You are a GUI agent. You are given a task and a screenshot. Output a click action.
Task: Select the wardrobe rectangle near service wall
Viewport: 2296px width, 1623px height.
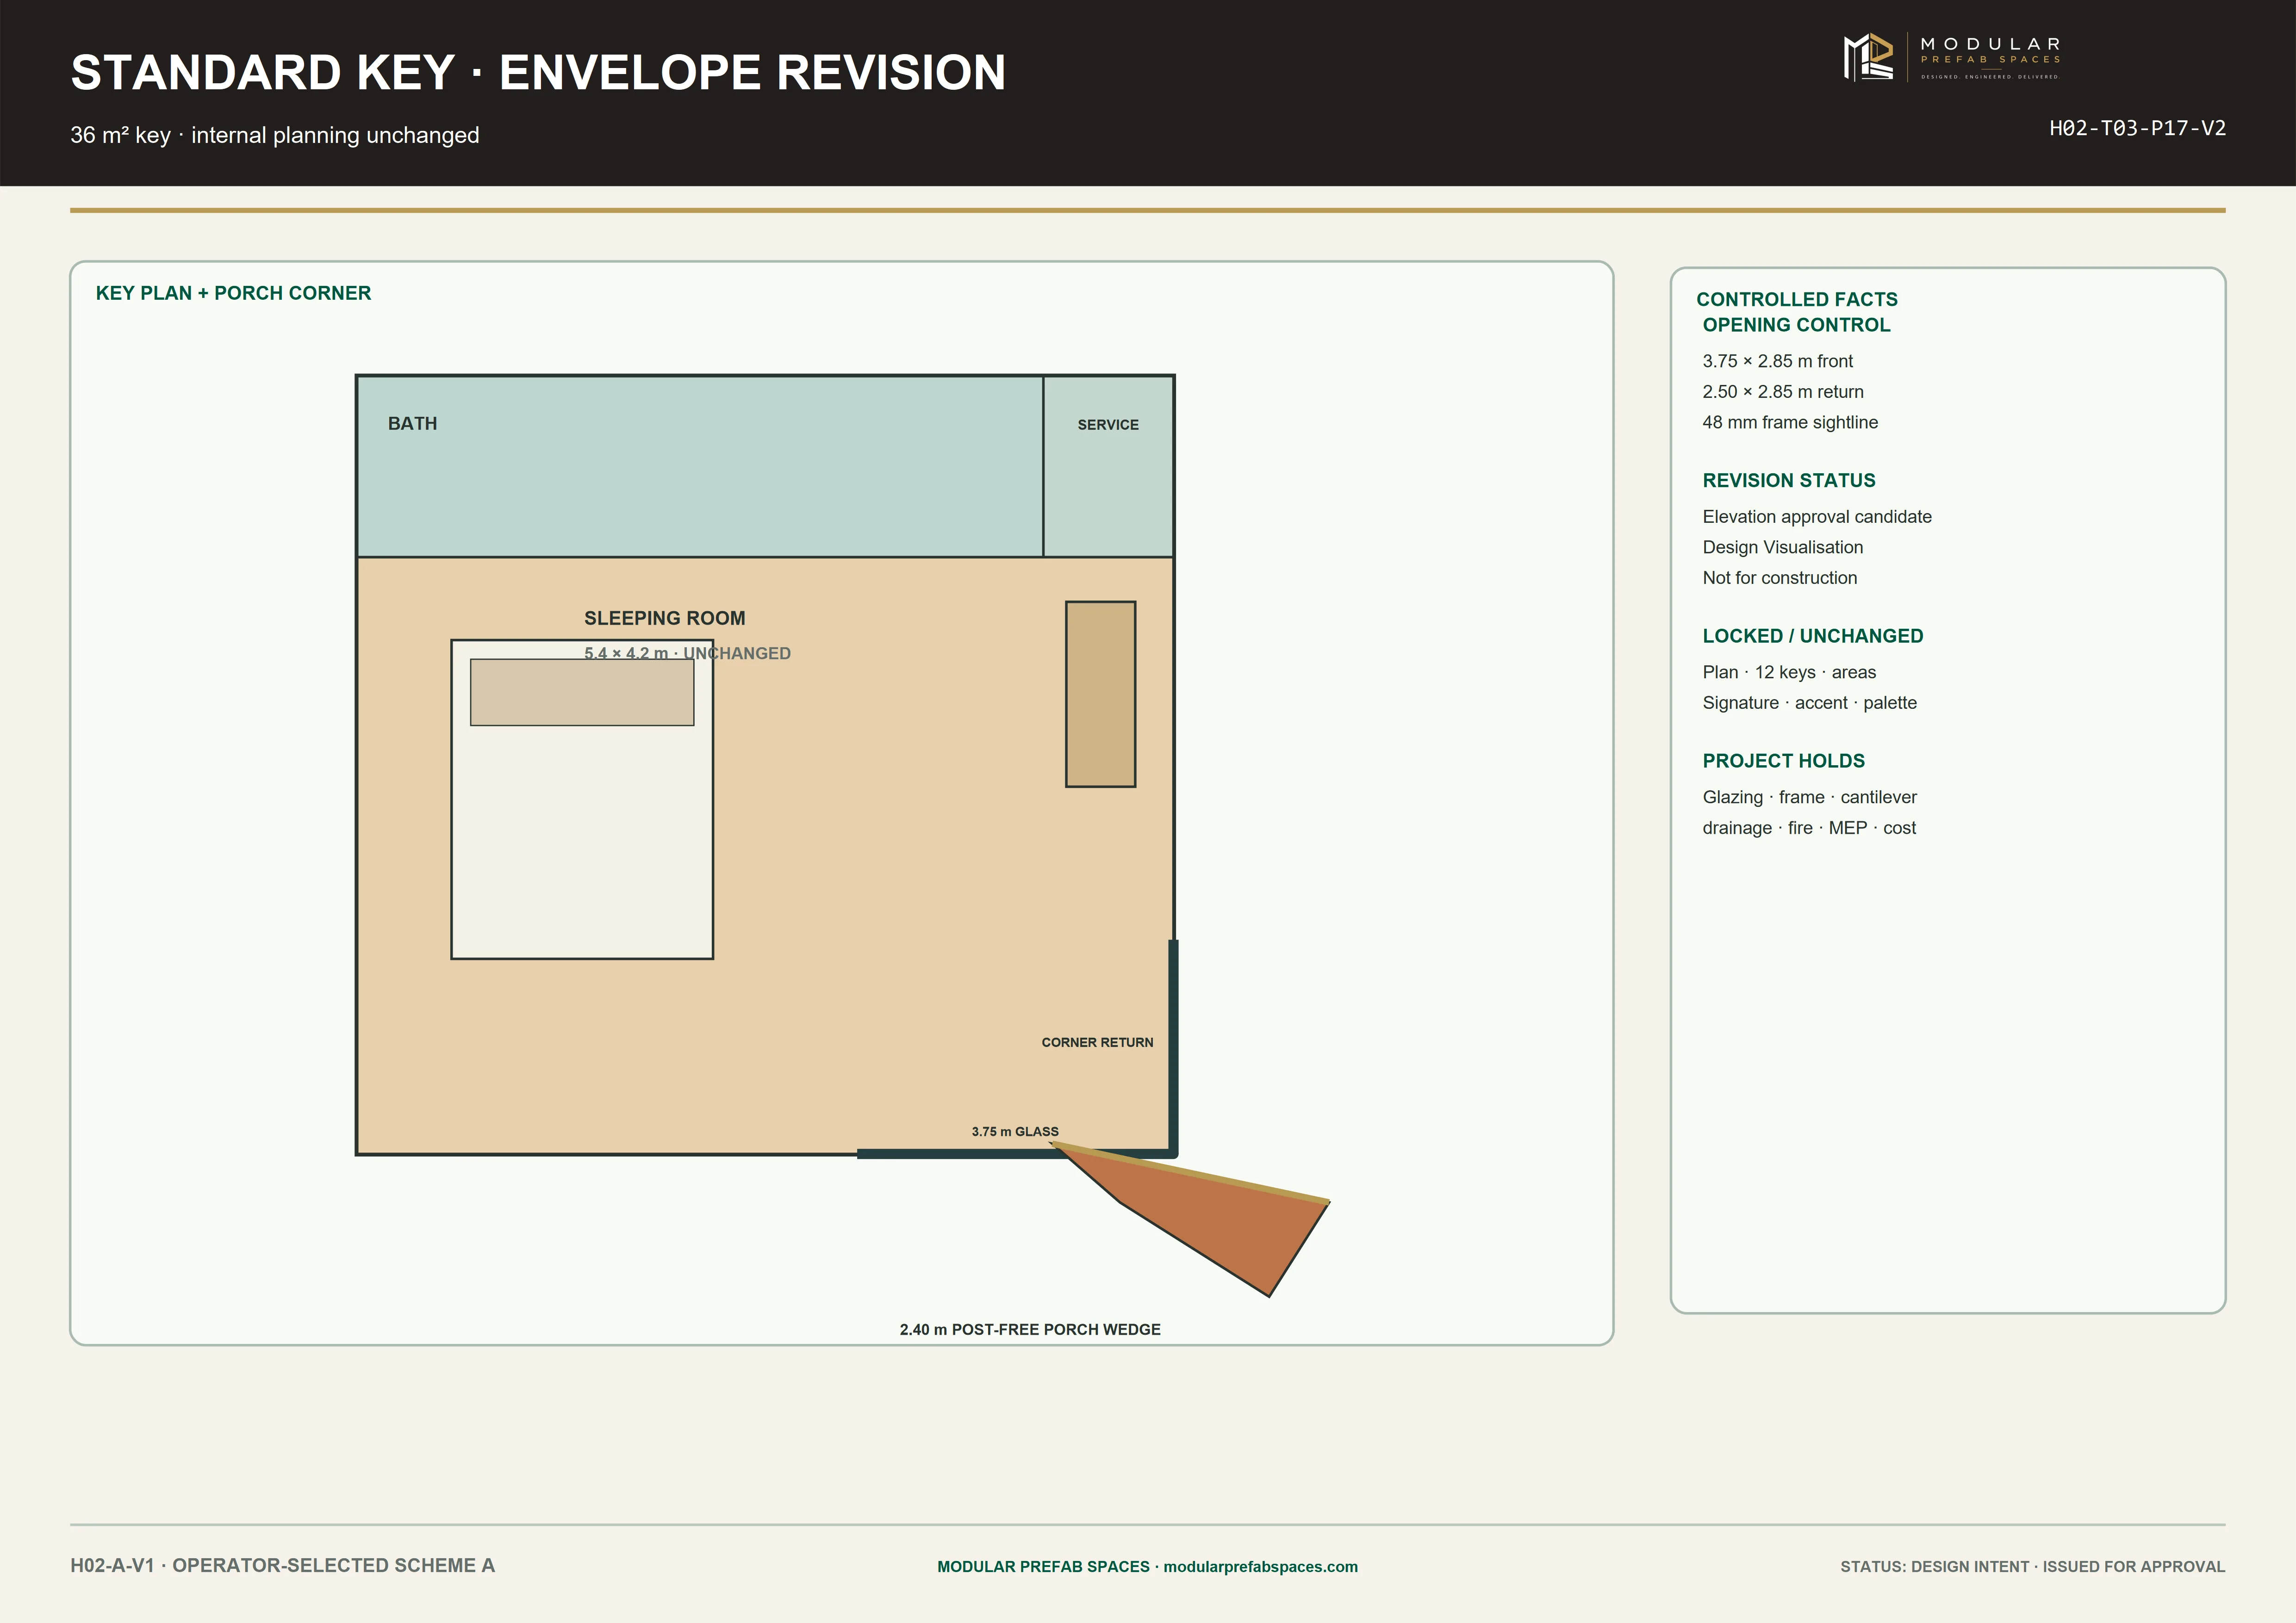(x=1100, y=694)
